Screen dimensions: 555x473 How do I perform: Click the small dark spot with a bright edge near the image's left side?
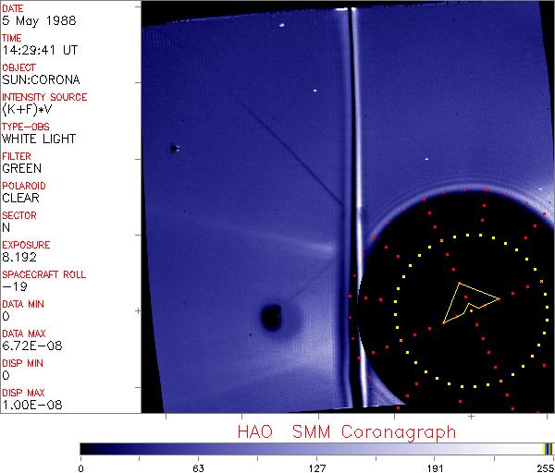click(x=174, y=149)
